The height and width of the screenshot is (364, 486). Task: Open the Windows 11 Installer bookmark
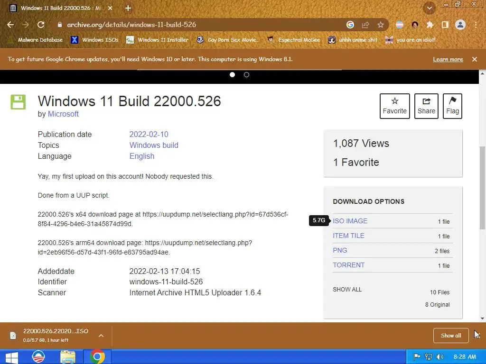click(x=158, y=40)
